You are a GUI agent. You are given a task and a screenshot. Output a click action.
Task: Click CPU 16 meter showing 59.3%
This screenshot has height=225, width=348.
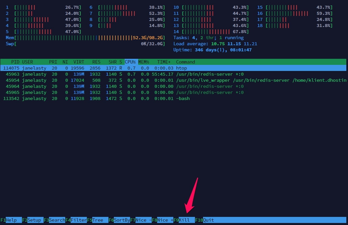(x=295, y=13)
